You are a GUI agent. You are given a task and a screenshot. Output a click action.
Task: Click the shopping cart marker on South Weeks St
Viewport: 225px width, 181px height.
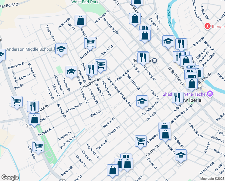(141, 141)
